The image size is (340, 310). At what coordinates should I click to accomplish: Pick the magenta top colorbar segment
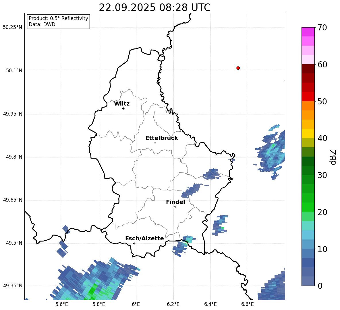pos(308,32)
